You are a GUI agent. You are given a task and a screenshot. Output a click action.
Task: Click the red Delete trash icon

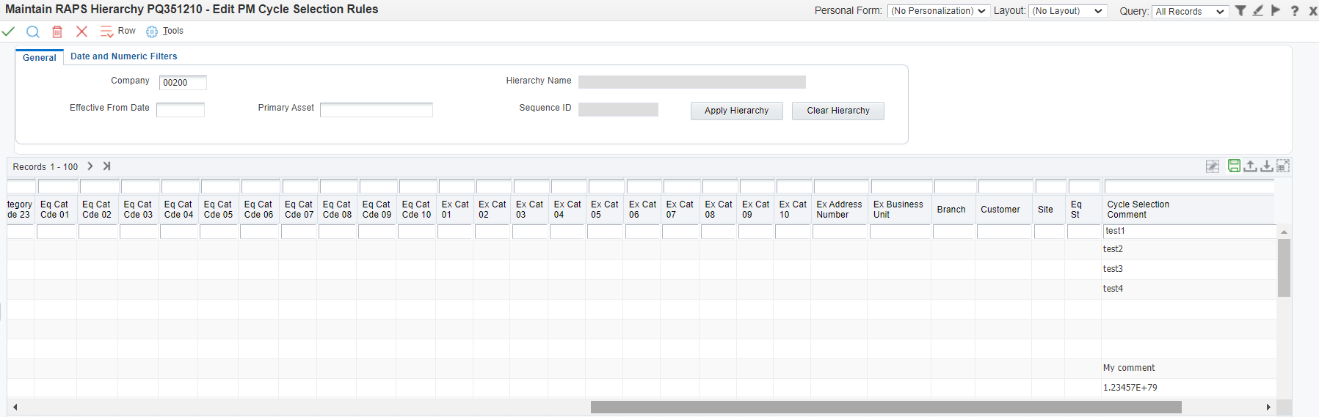pyautogui.click(x=57, y=32)
